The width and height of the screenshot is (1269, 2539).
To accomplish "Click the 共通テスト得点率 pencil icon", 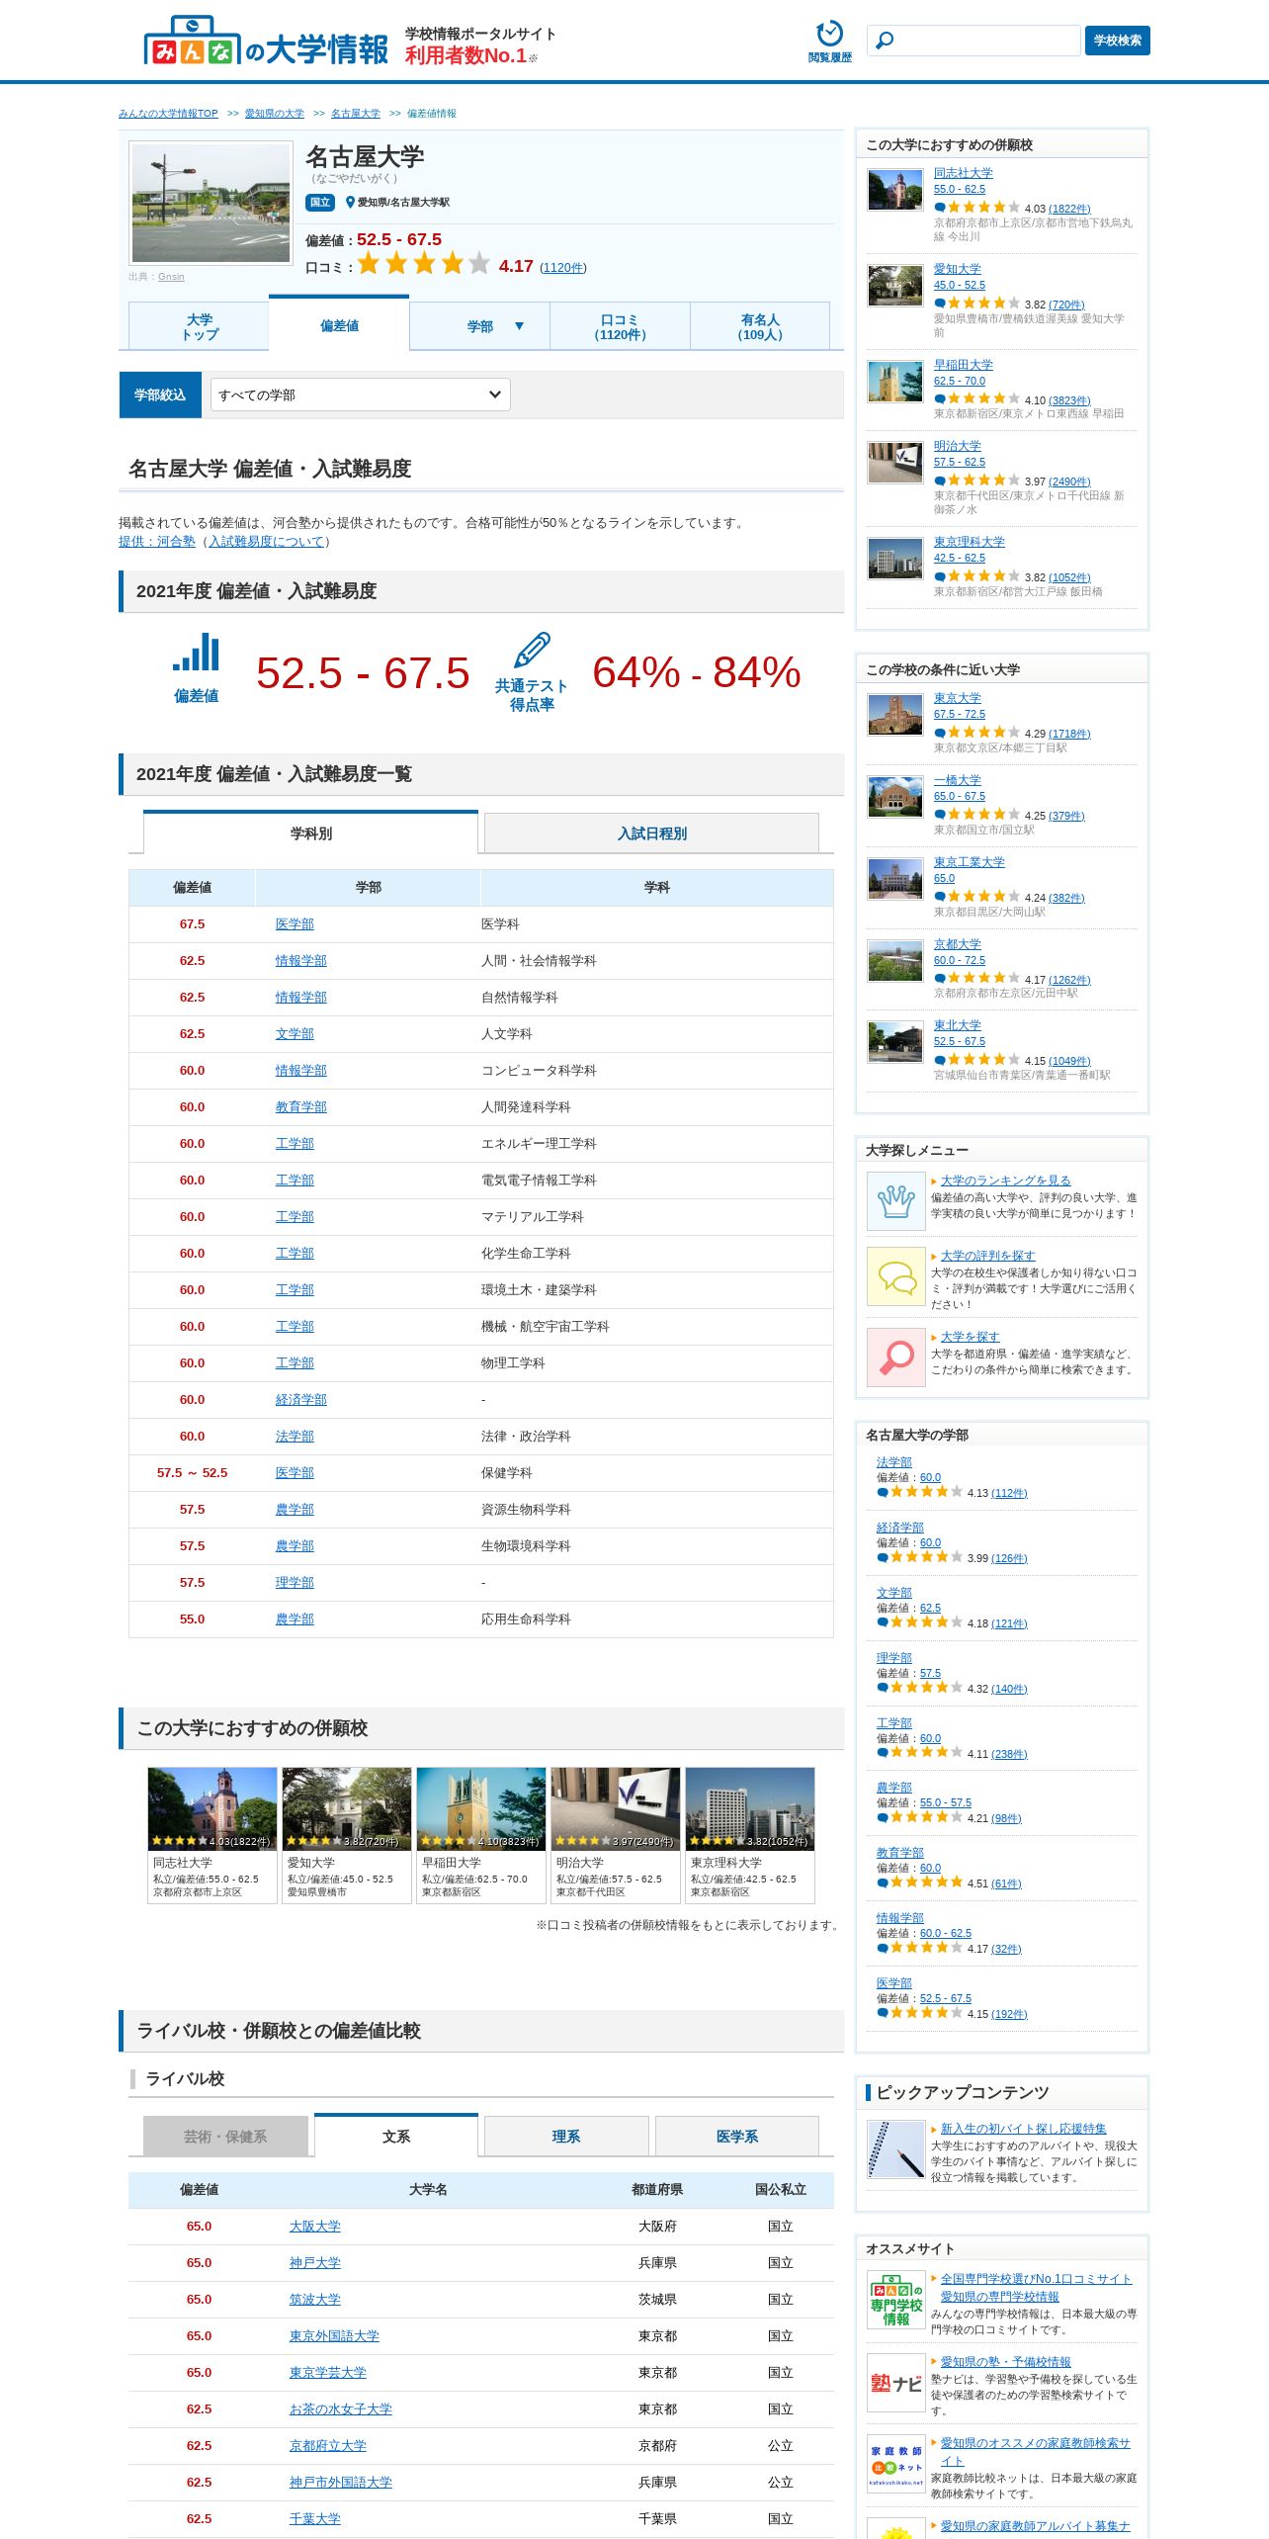I will click(x=532, y=650).
